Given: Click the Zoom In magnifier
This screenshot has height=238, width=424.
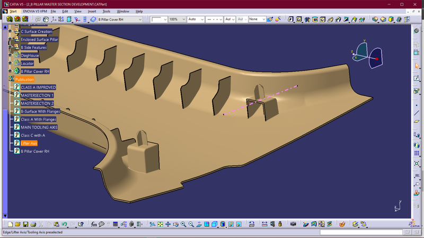Looking at the screenshot, I should tap(183, 224).
